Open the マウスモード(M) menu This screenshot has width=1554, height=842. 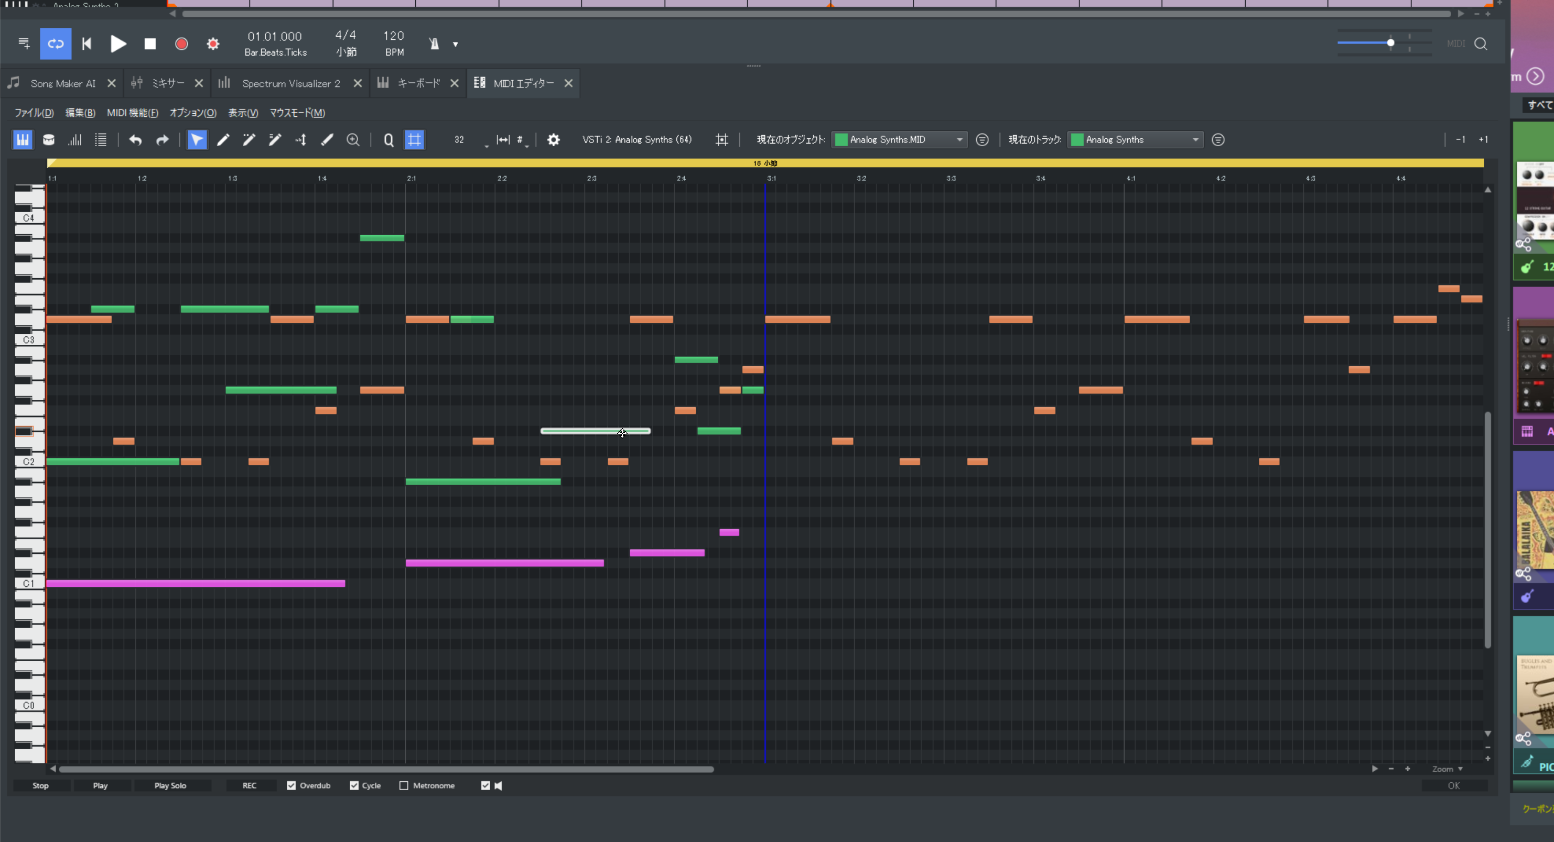point(297,113)
